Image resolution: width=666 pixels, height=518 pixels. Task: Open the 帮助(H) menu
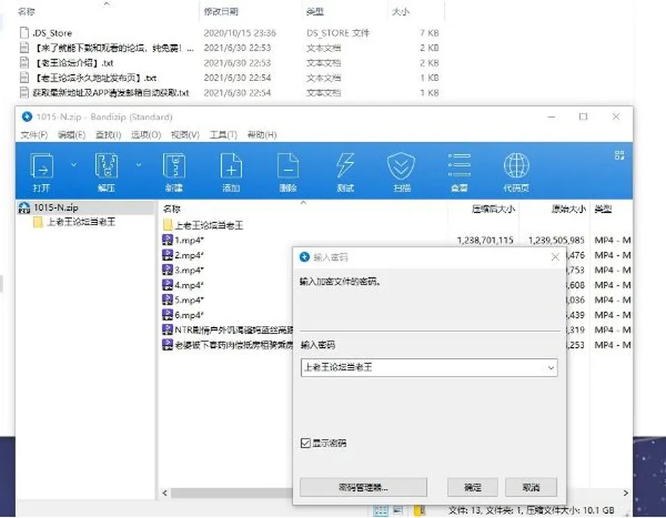(x=262, y=135)
